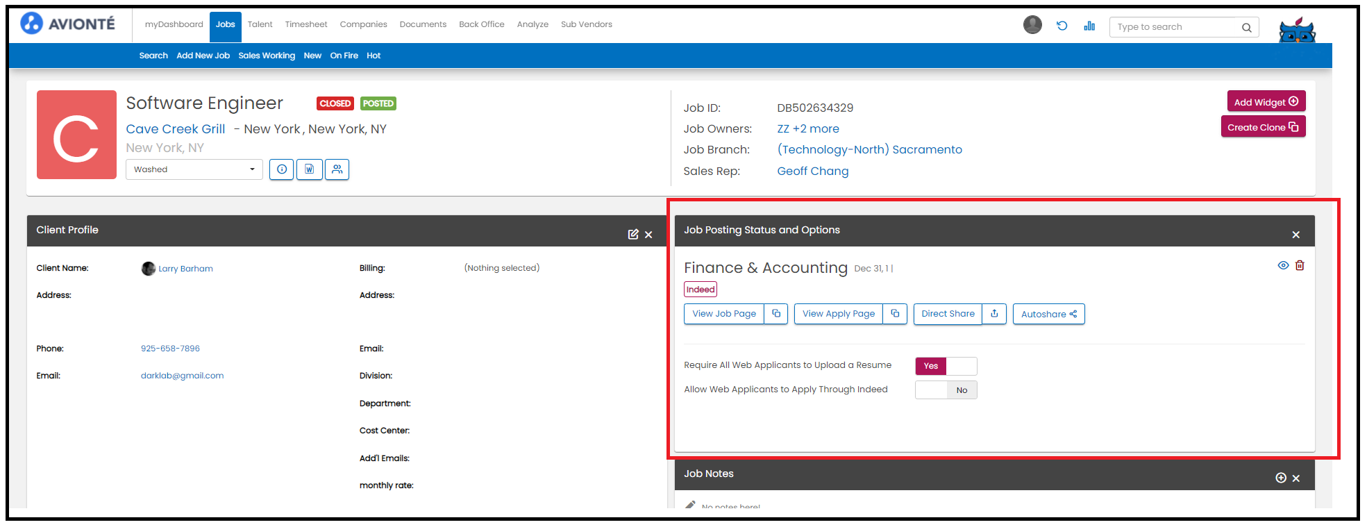Copy the View Job Page link
The height and width of the screenshot is (527, 1367).
(x=776, y=314)
